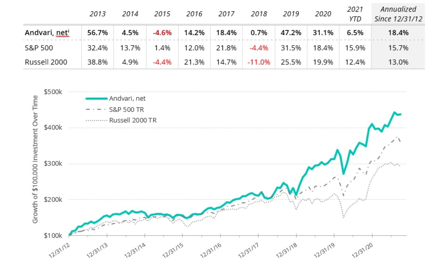Viewport: 448px width, 268px height.
Task: Click the teal Andvari legend line swatch
Action: [96, 99]
